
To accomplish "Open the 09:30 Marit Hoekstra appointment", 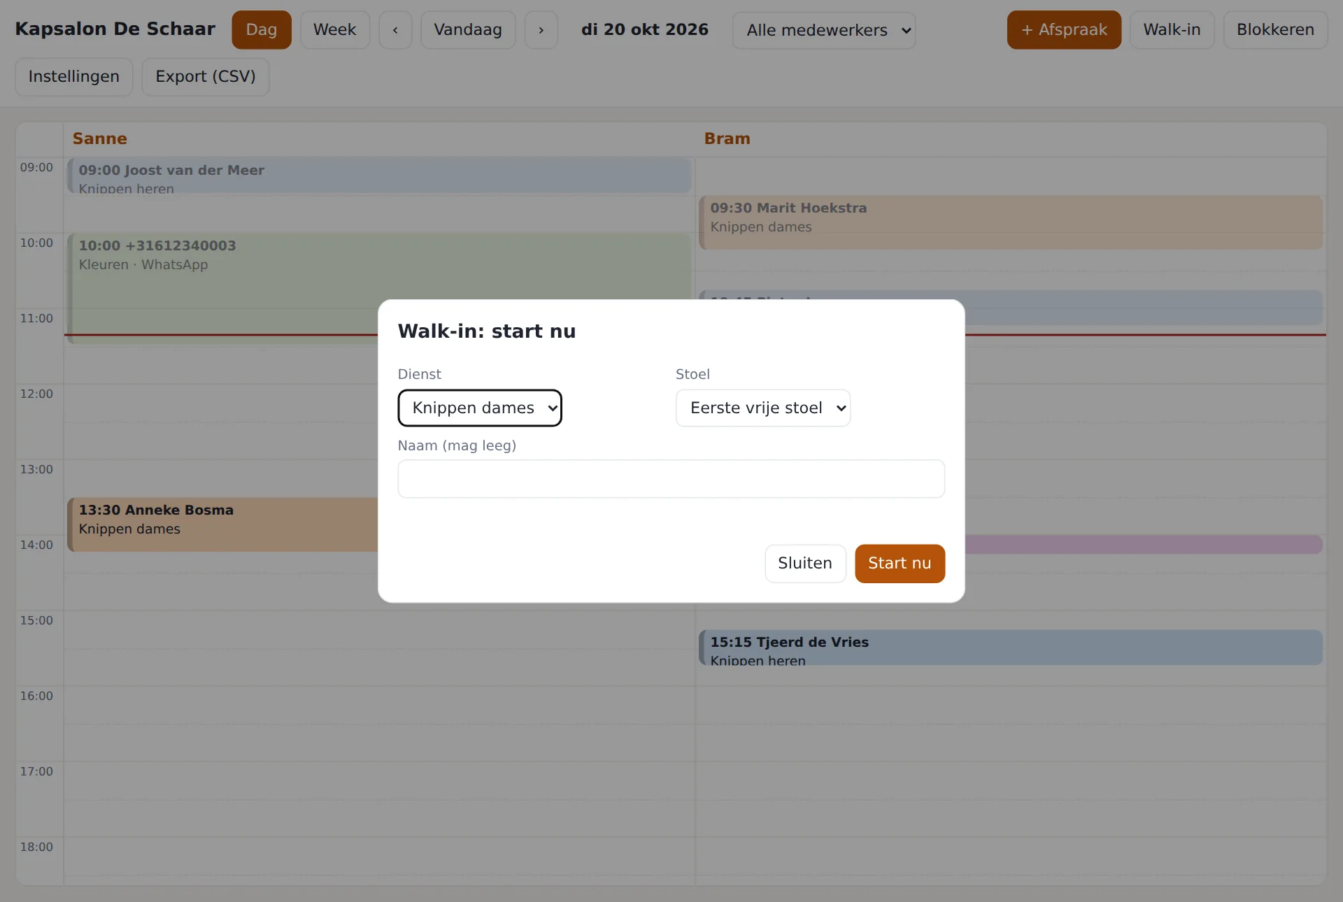I will tap(1011, 222).
